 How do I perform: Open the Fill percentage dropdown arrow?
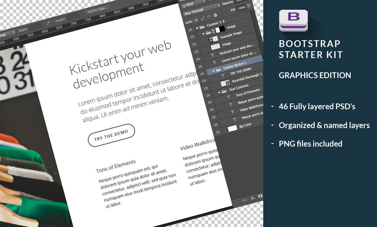click(x=249, y=5)
